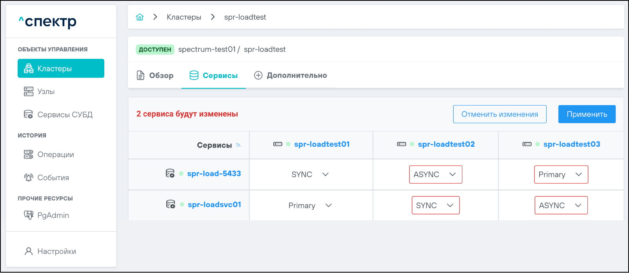The image size is (629, 273).
Task: Click the Спектр logo
Action: pyautogui.click(x=48, y=22)
